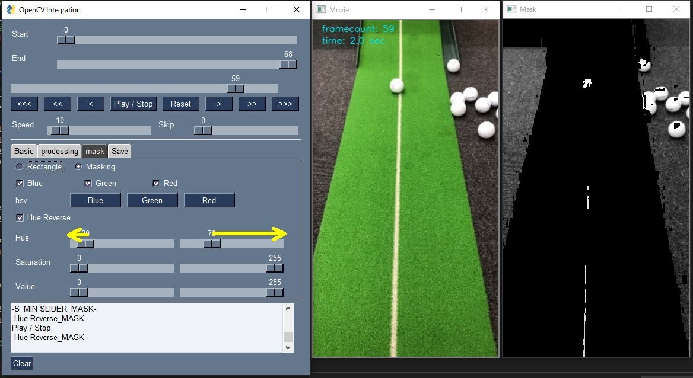Click the Saturation minimum slider handle
This screenshot has width=693, height=378.
[x=79, y=268]
